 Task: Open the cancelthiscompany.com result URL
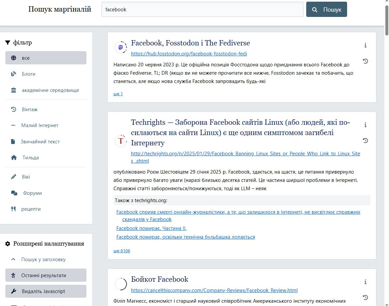pos(214,290)
